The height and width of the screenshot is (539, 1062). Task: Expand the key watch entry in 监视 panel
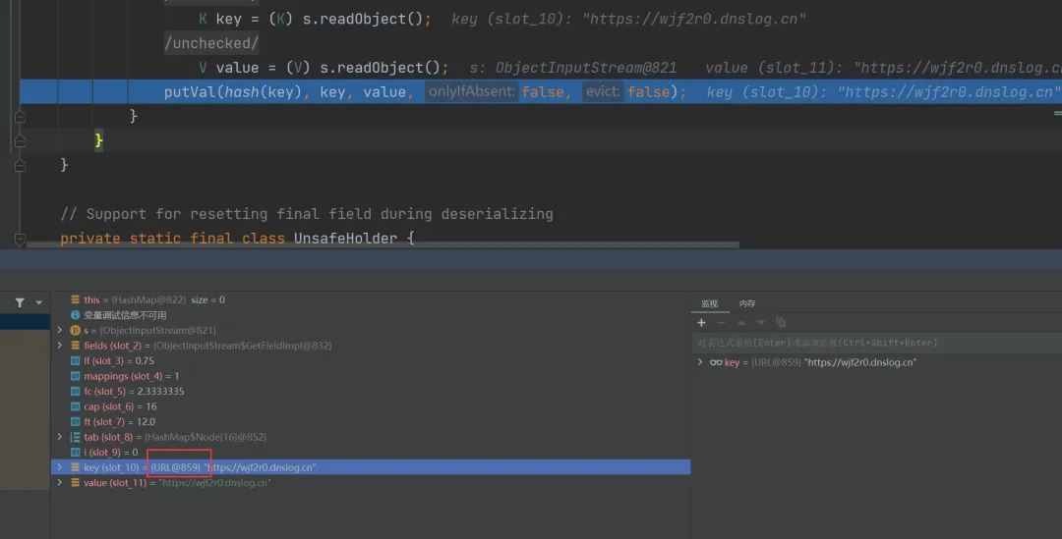pos(700,362)
